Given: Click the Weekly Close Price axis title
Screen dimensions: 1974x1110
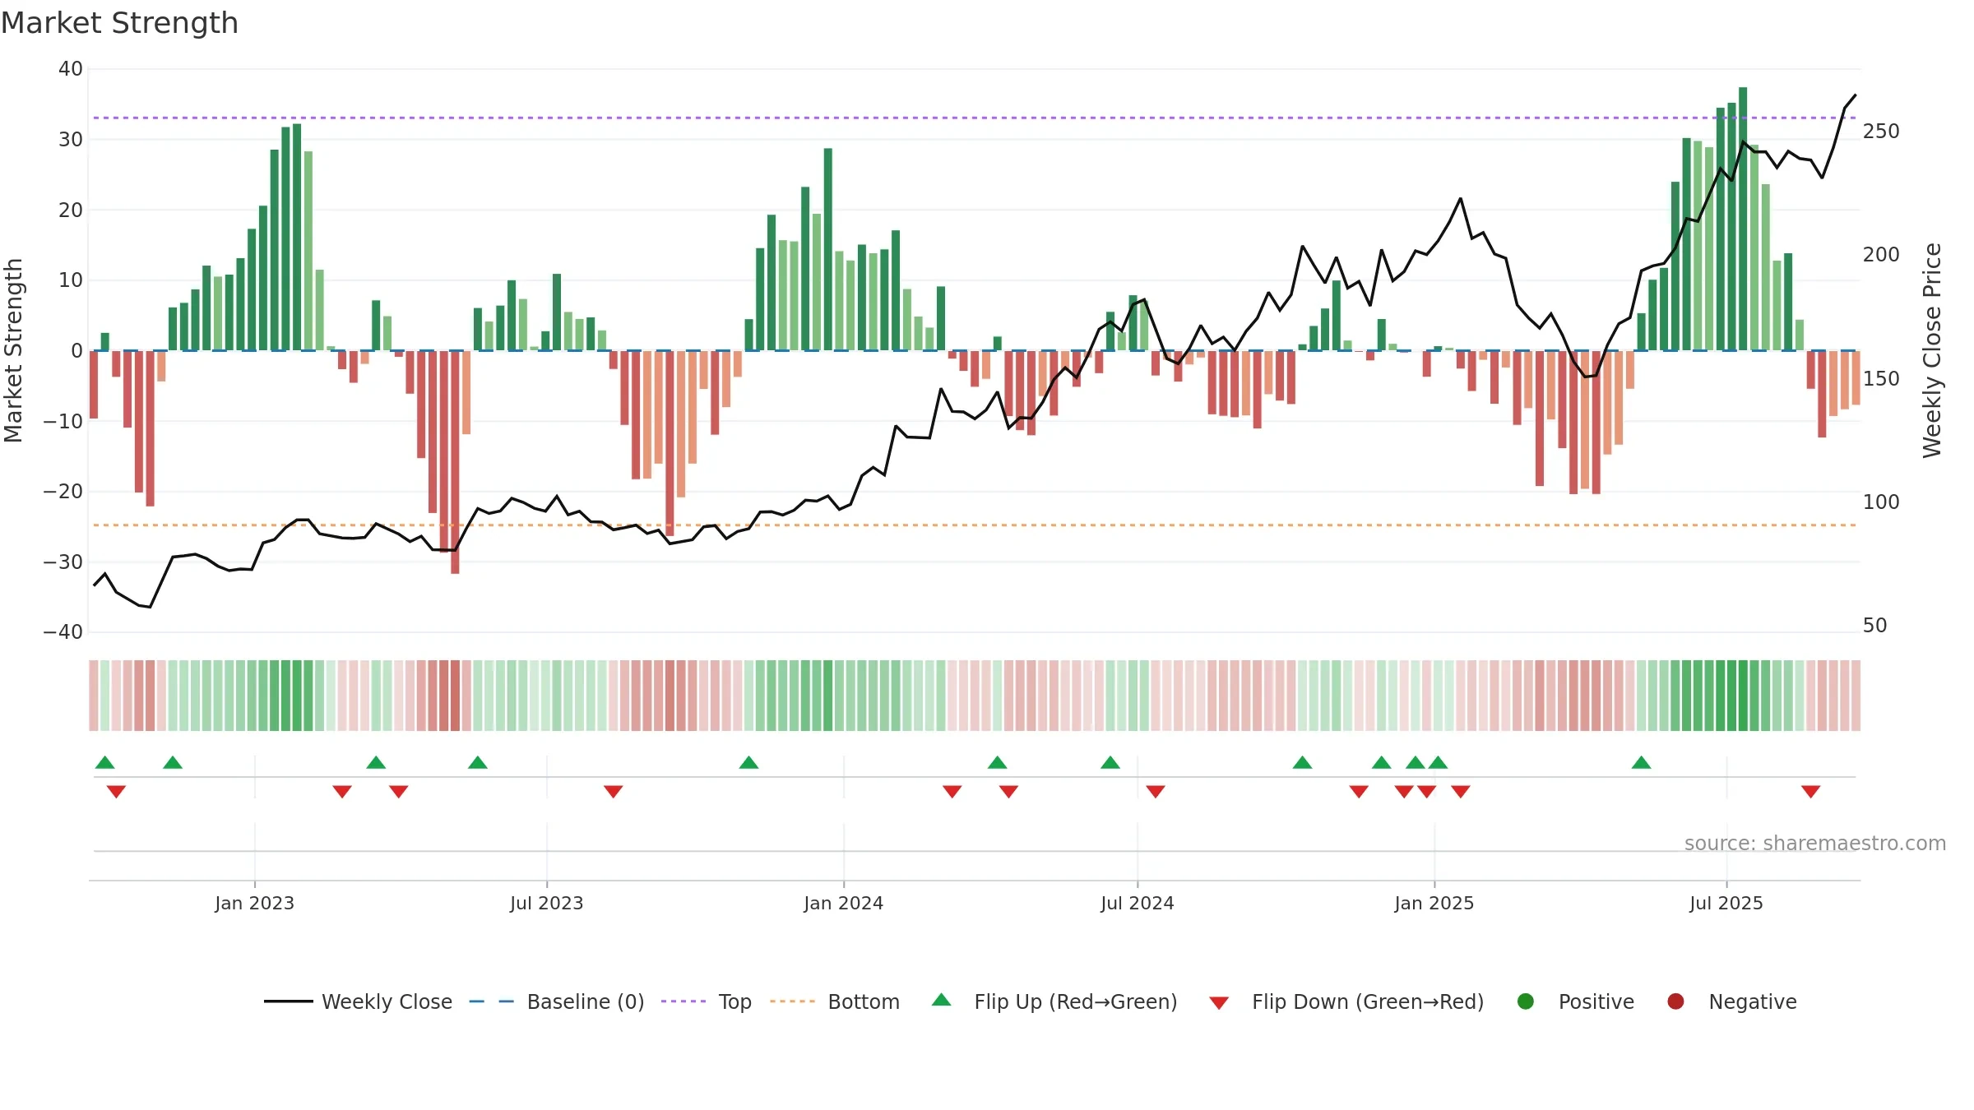Looking at the screenshot, I should click(x=1932, y=350).
